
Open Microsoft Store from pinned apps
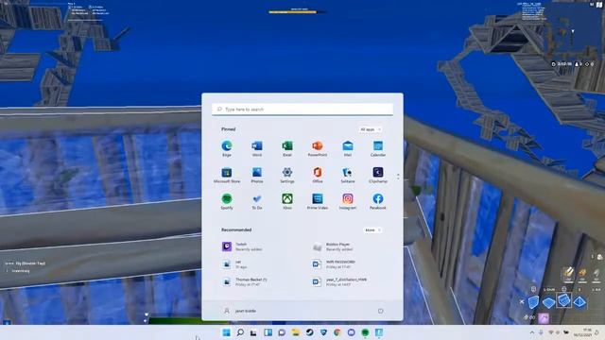pos(227,175)
